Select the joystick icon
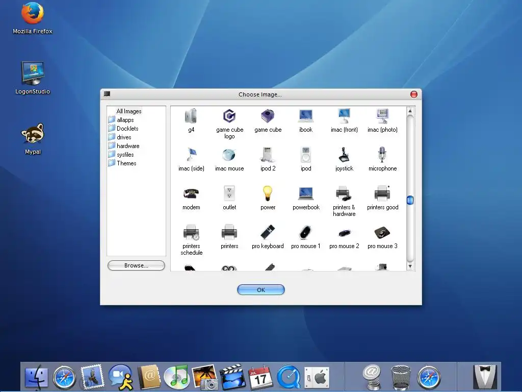522x392 pixels. point(344,155)
